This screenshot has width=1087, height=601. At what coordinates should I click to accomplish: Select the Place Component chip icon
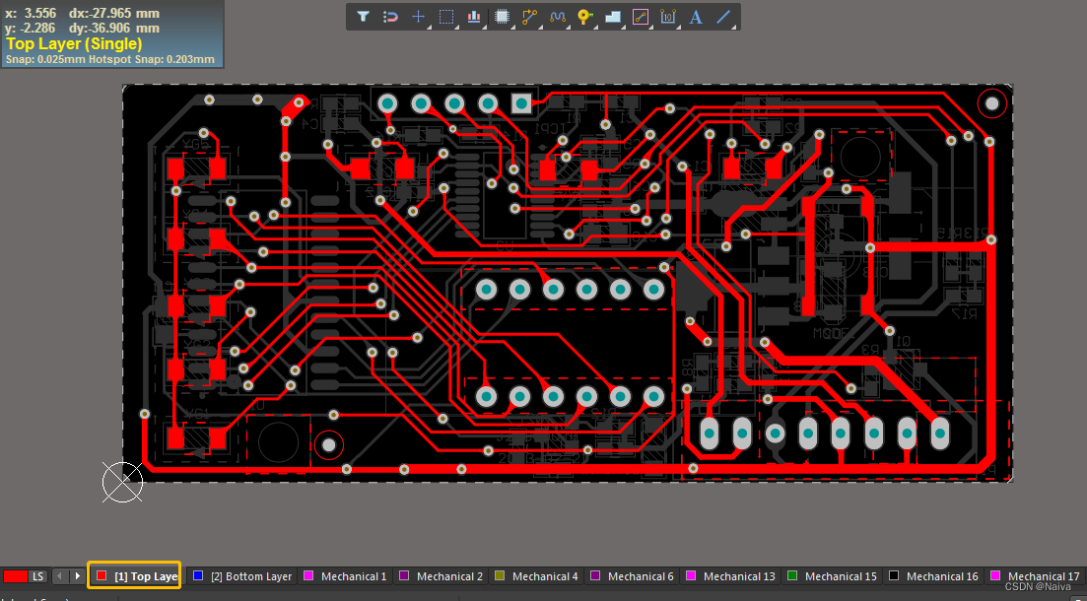(x=503, y=17)
